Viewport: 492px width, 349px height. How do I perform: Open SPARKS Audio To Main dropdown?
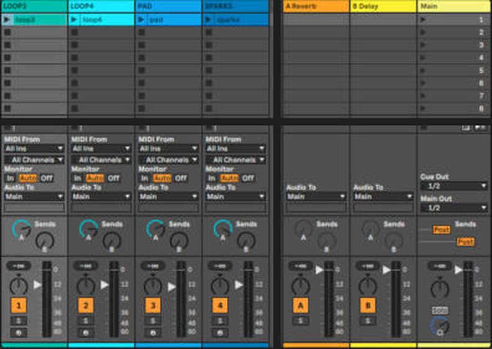(x=235, y=197)
